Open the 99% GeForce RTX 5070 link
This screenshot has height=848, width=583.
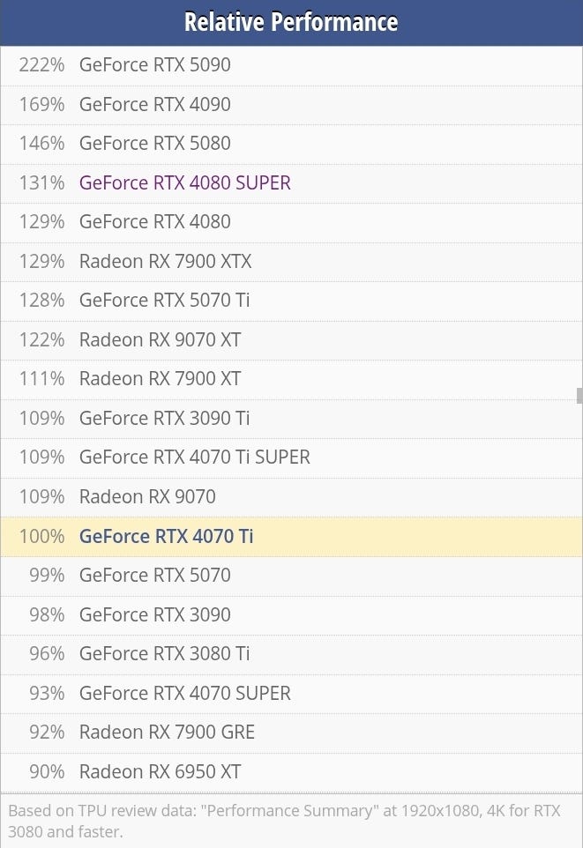pyautogui.click(x=155, y=575)
